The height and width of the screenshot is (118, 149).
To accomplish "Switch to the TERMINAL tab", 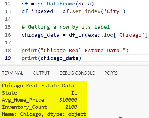I will coord(13,73).
